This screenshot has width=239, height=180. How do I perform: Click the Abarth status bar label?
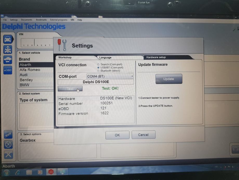(x=9, y=166)
